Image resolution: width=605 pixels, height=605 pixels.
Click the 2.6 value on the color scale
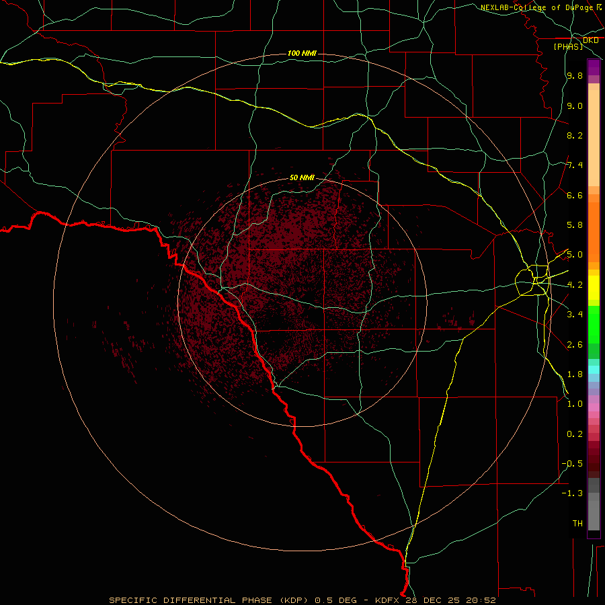click(x=575, y=345)
